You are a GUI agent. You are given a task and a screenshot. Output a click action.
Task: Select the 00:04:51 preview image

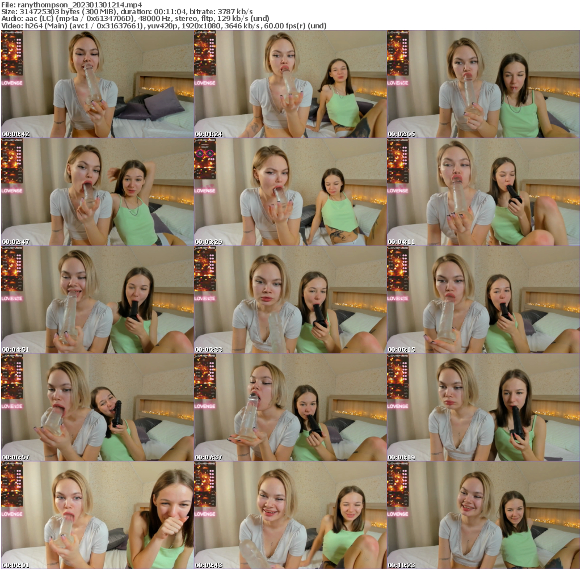[x=96, y=301]
